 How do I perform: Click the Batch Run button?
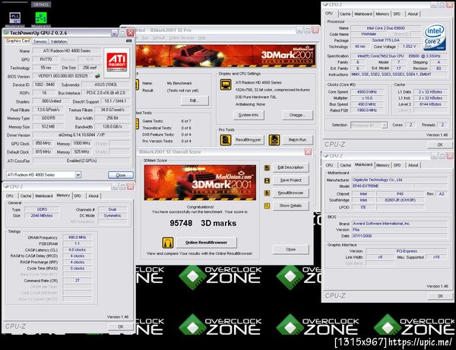click(297, 140)
